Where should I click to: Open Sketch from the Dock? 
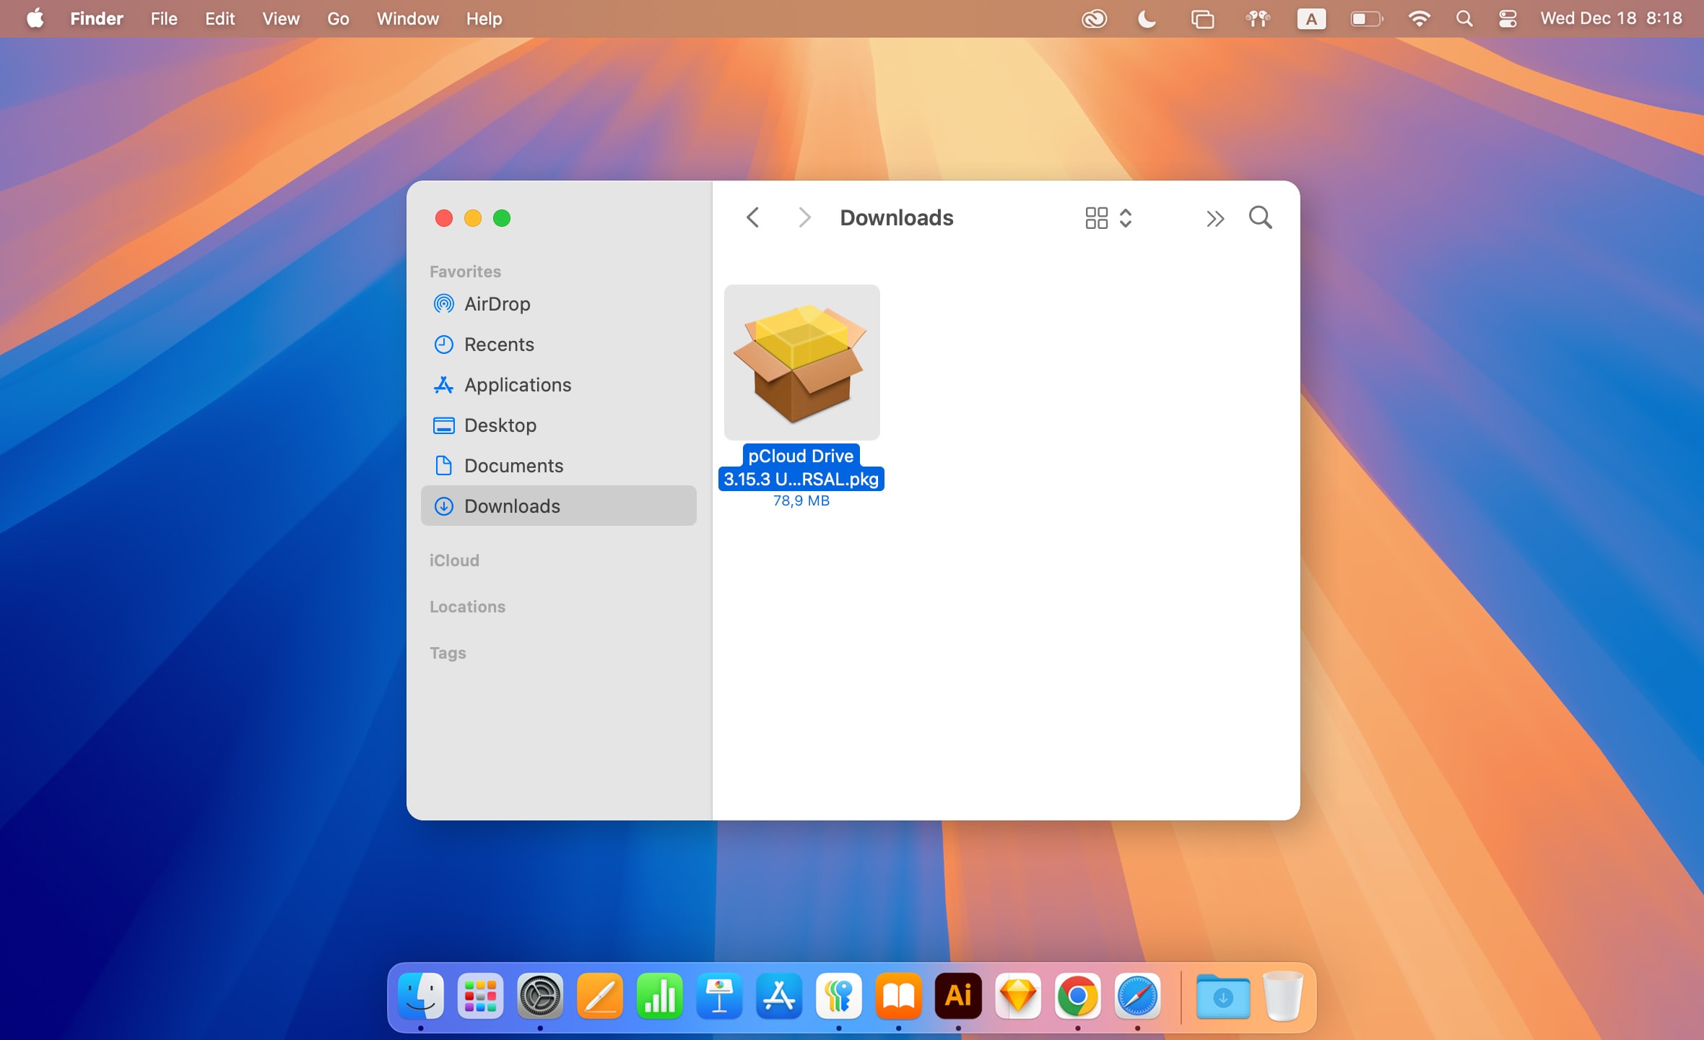[1017, 997]
